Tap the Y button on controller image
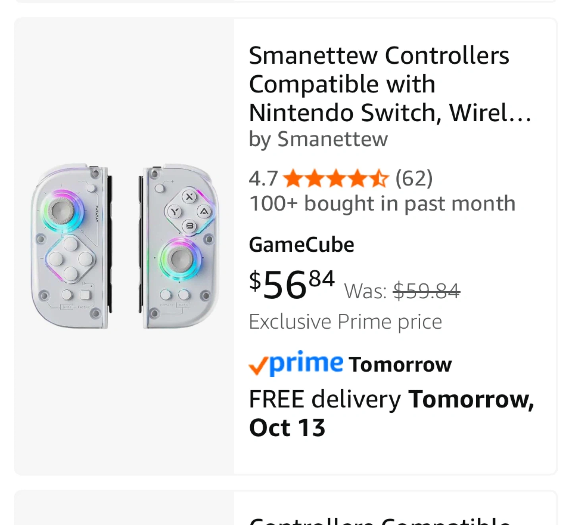572x525 pixels. (175, 212)
